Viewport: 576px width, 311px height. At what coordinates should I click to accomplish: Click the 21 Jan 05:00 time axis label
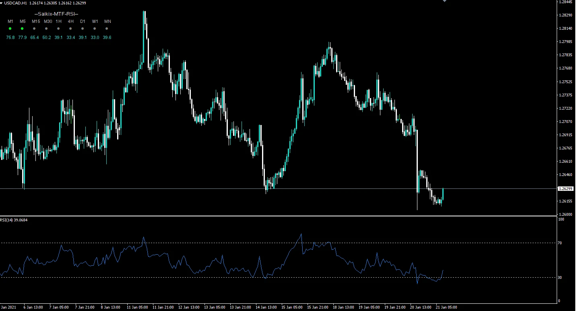click(x=446, y=307)
